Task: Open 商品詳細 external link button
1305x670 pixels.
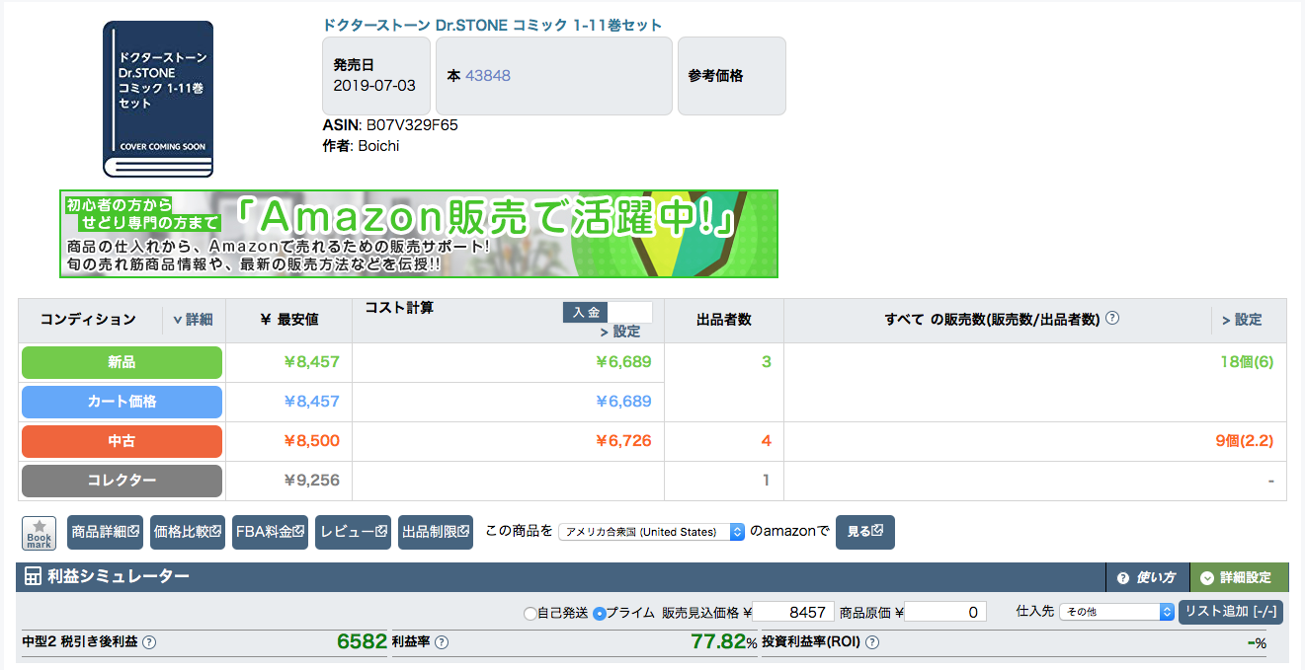Action: (x=106, y=532)
